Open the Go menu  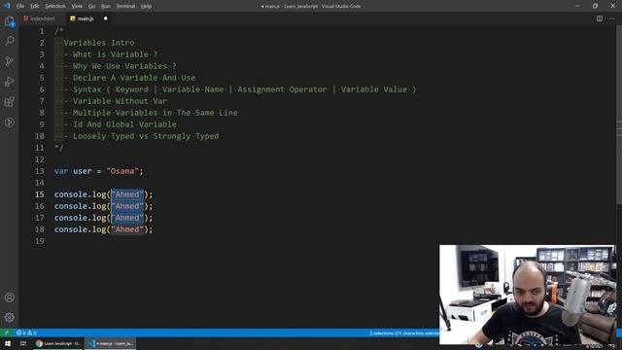click(x=91, y=6)
